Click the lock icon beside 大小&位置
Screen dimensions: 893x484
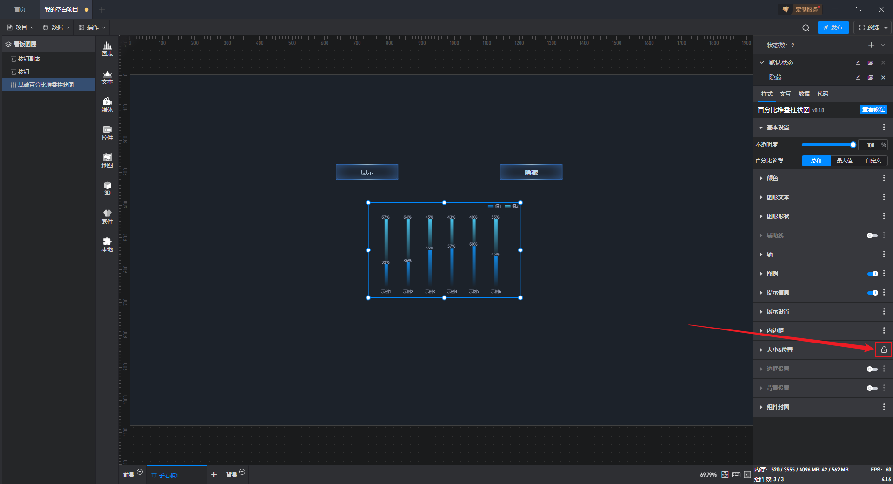pyautogui.click(x=884, y=350)
